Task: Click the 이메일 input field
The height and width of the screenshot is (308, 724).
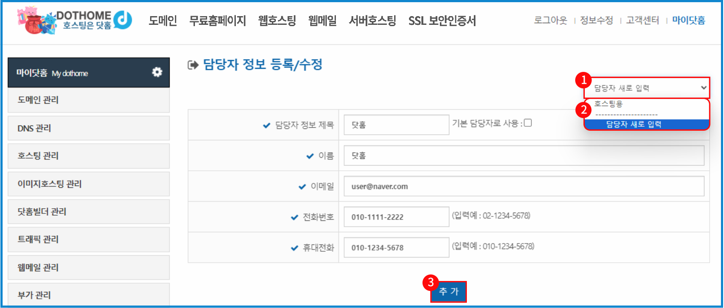Action: tap(524, 186)
